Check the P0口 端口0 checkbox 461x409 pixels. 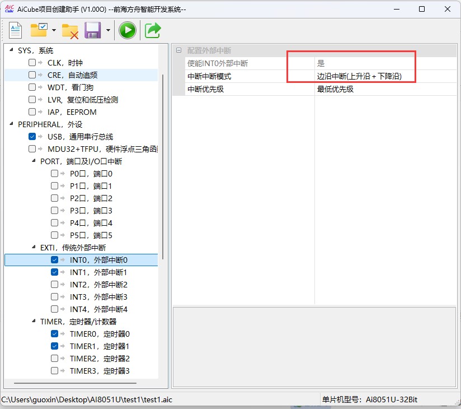54,174
